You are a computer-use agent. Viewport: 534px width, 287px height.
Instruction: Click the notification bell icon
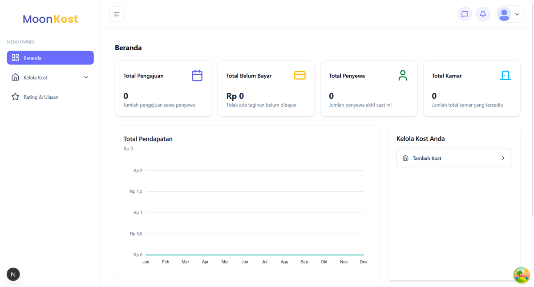click(483, 14)
